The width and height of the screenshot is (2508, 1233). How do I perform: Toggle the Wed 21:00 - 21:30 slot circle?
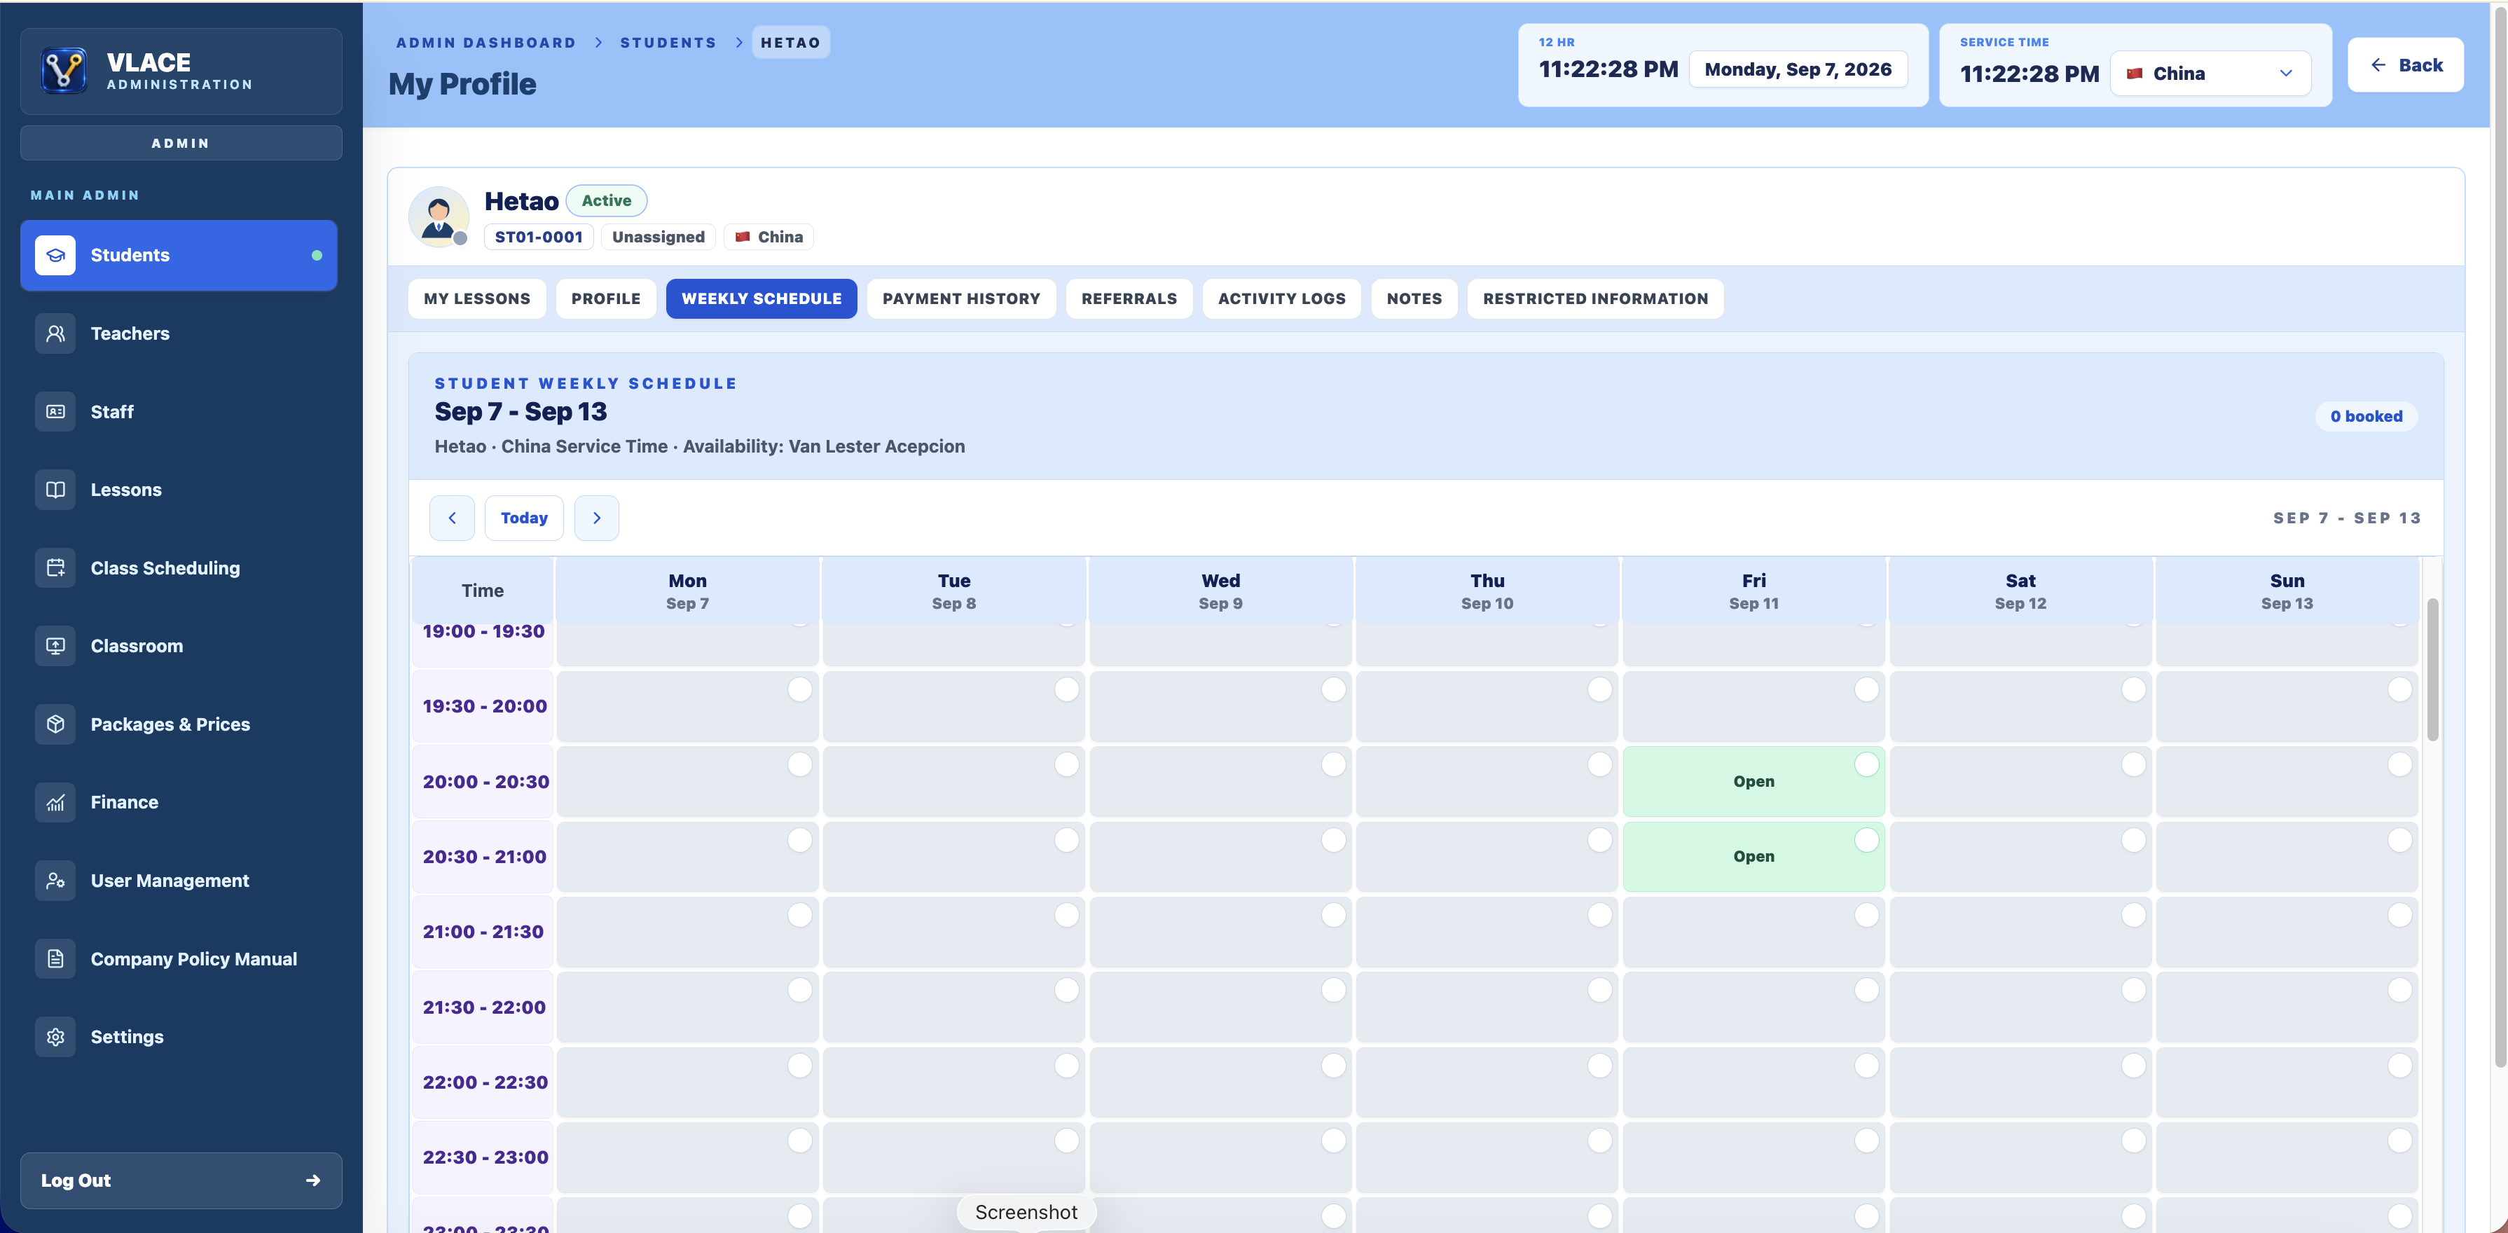tap(1333, 914)
